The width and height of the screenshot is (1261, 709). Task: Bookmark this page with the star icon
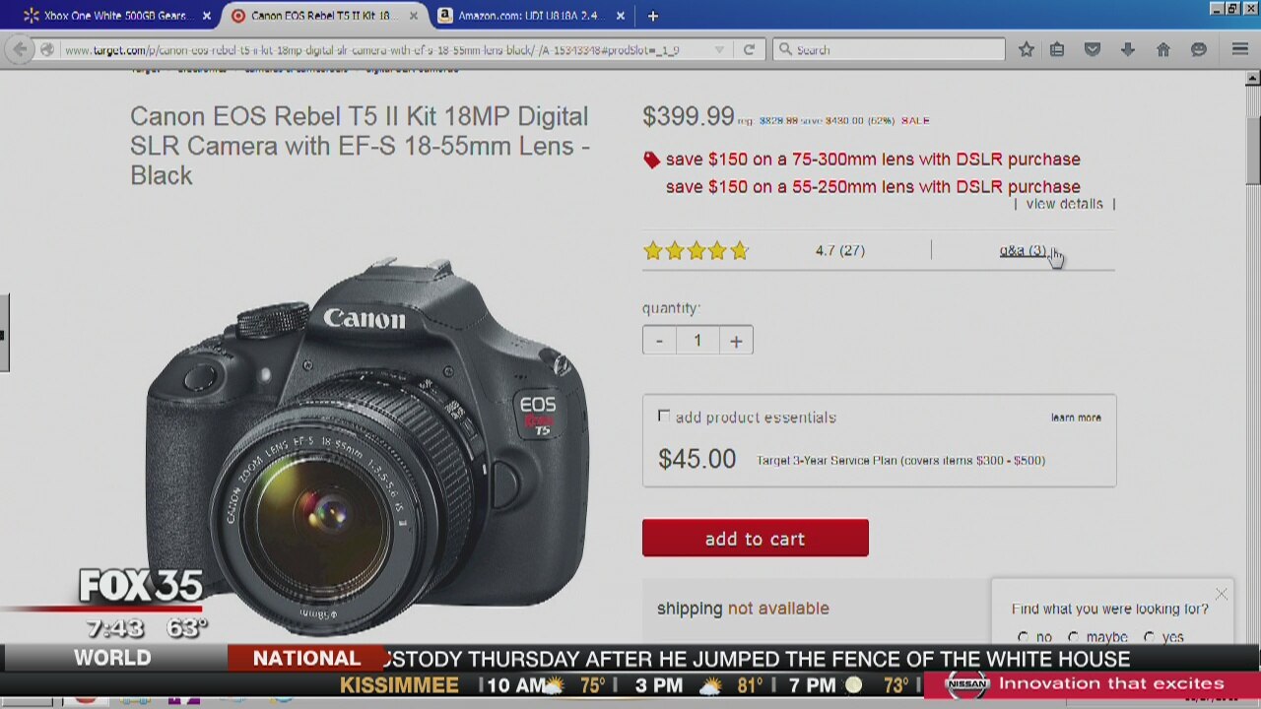pos(1027,49)
